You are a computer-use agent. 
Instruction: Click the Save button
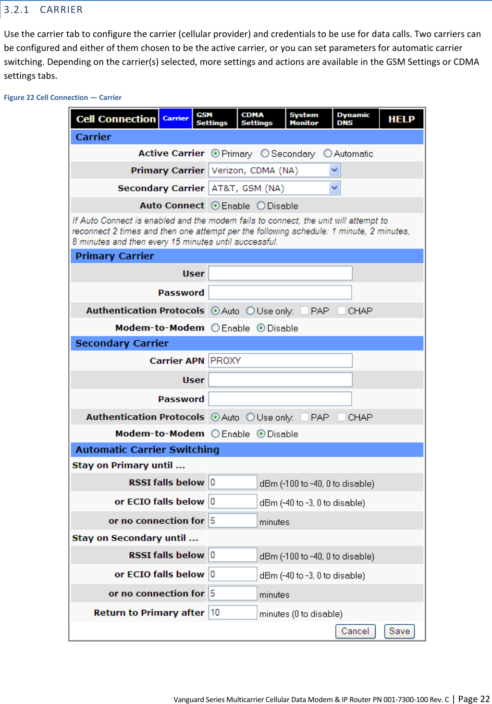(399, 631)
